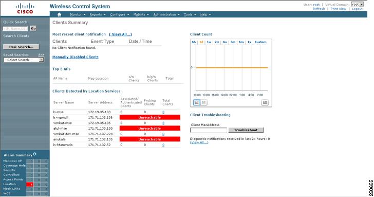
Task: Click the Cisco logo
Action: [25, 8]
